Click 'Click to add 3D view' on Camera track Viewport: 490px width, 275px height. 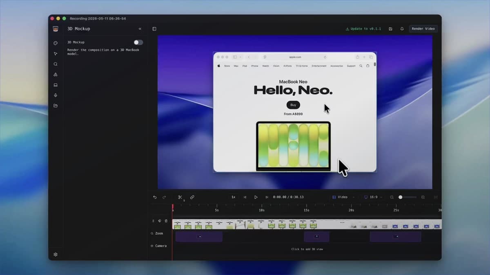click(x=307, y=249)
